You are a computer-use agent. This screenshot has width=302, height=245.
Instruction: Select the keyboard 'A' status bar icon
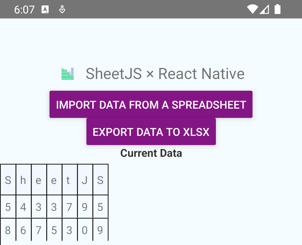tap(46, 9)
